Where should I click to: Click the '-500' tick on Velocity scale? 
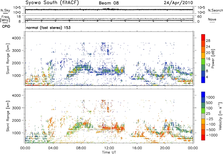coord(211,130)
